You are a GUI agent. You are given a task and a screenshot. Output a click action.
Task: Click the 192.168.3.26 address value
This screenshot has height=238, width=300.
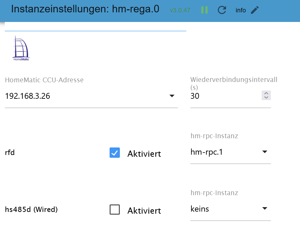(27, 96)
